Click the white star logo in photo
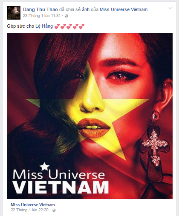Image resolution: width=179 pixels, height=216 pixels. (44, 167)
